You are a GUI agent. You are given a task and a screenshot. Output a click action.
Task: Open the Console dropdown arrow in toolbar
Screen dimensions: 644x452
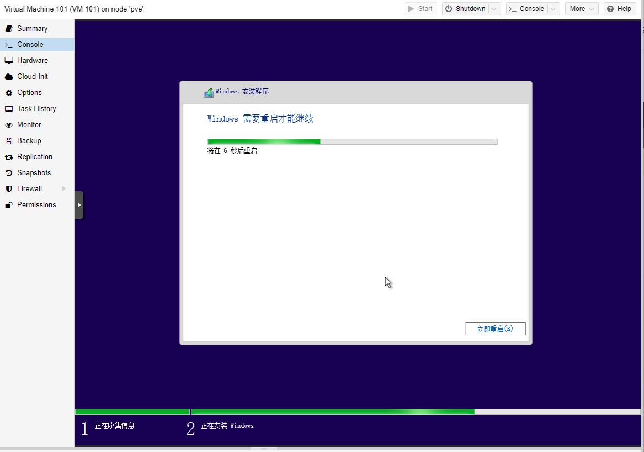pyautogui.click(x=553, y=9)
